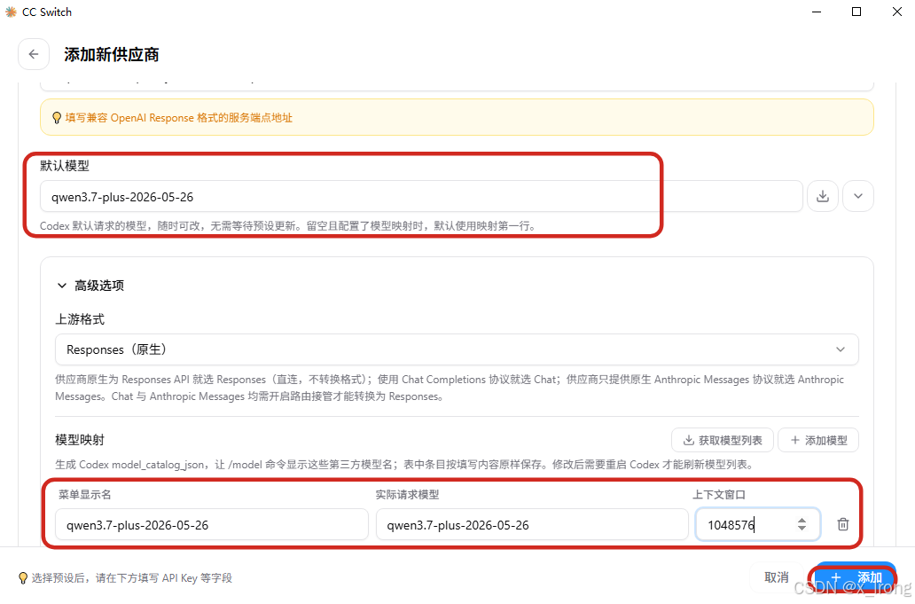
Task: Edit the 菜单显示名 field
Action: (x=212, y=525)
